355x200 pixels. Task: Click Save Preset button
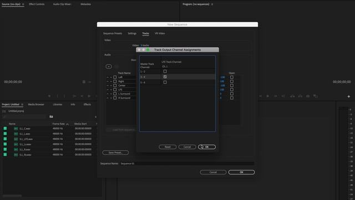pyautogui.click(x=115, y=153)
